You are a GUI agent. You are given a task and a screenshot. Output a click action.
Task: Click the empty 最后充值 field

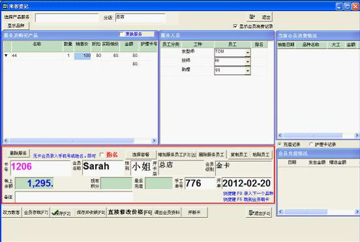click(158, 183)
